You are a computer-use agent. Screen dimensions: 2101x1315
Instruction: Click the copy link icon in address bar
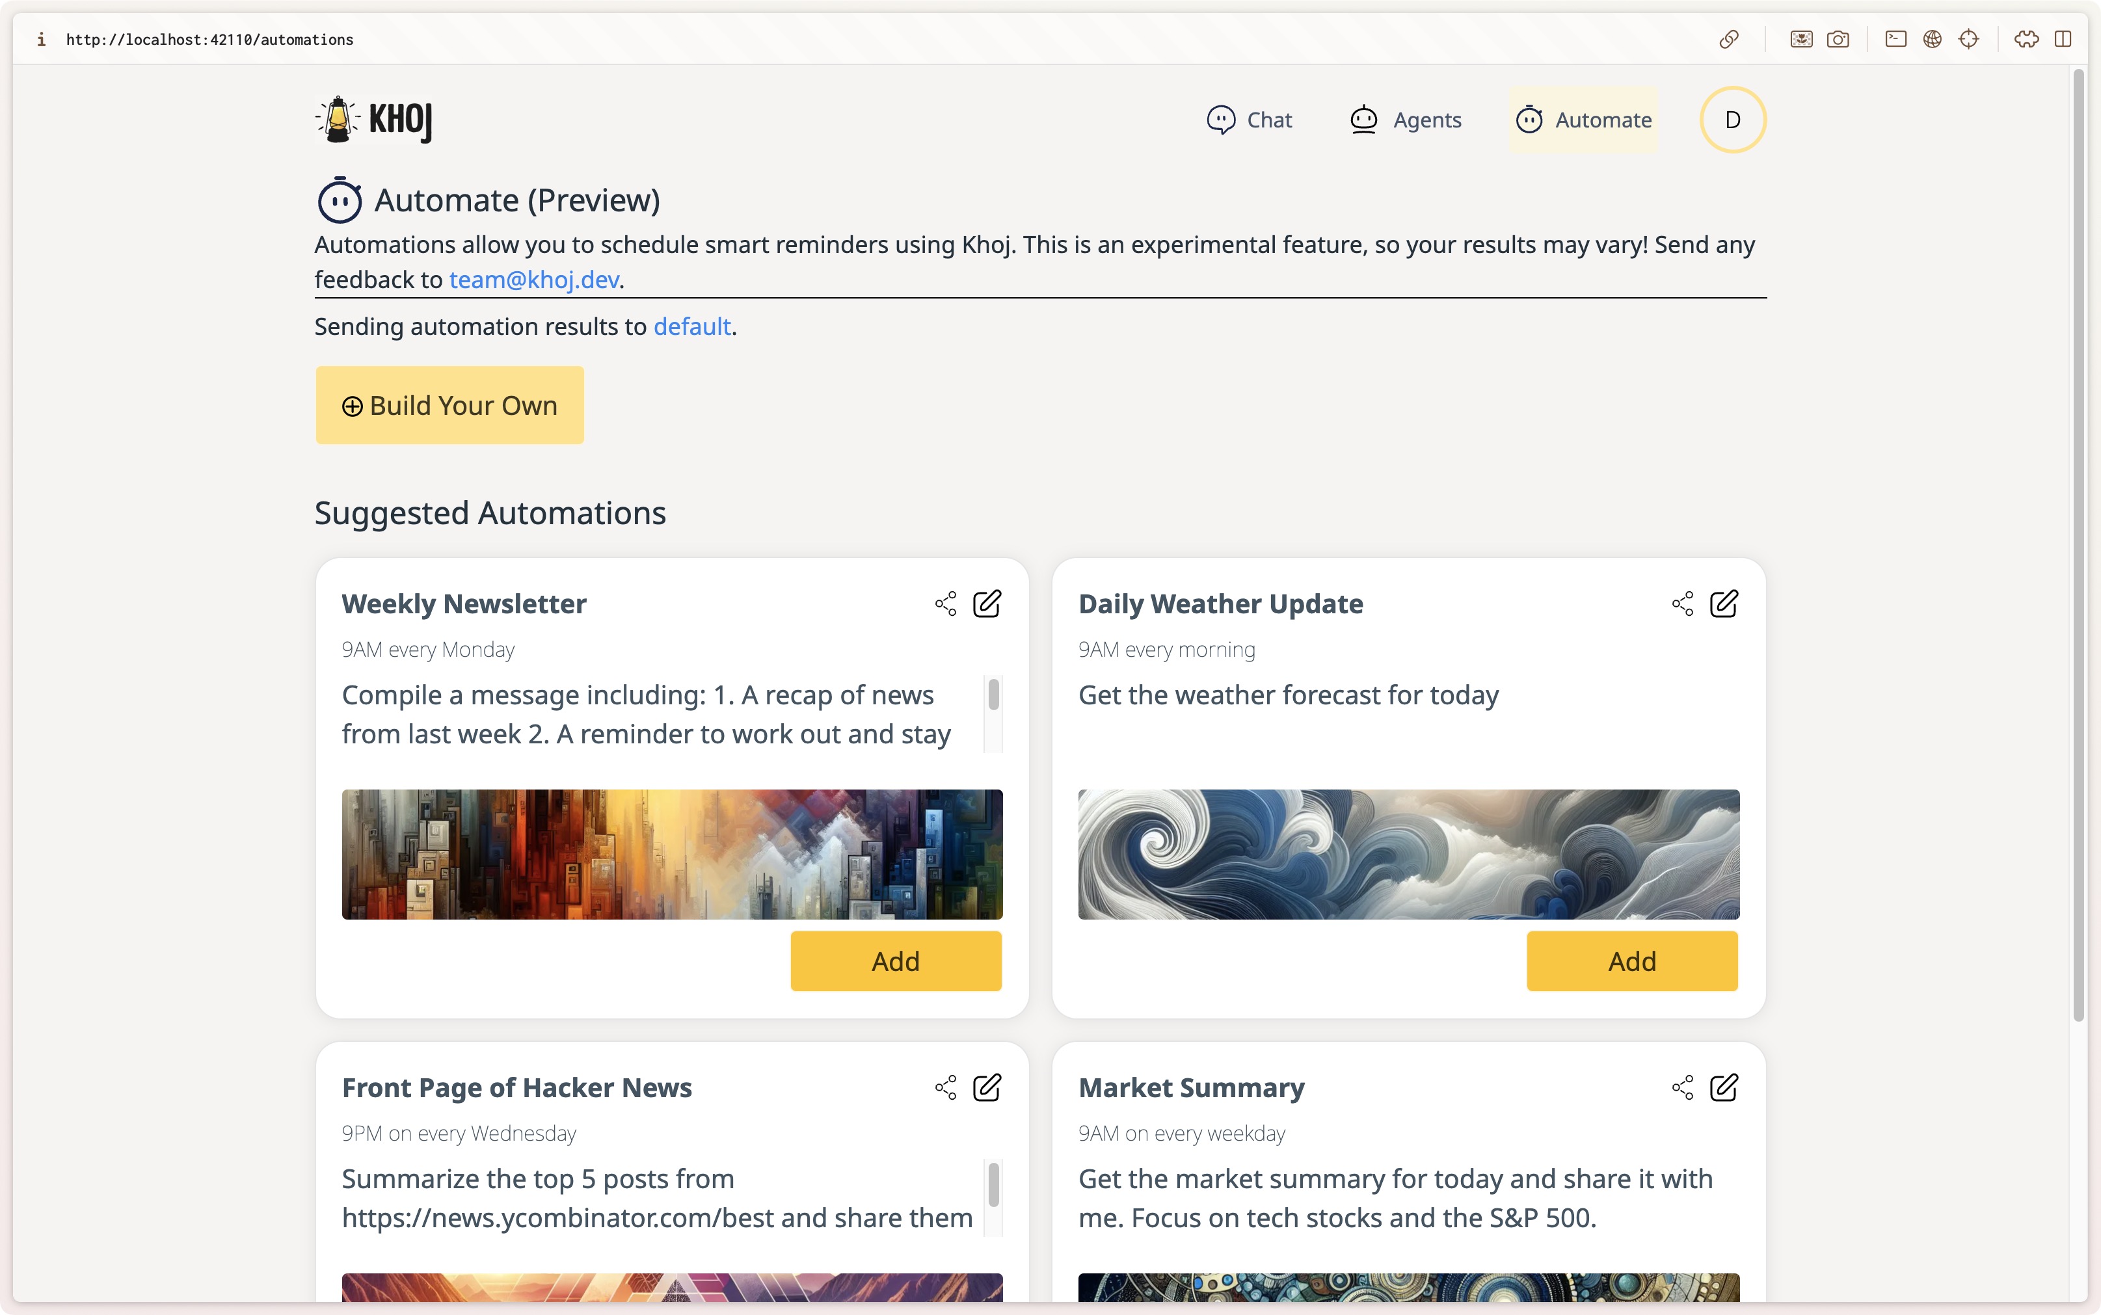[1728, 39]
